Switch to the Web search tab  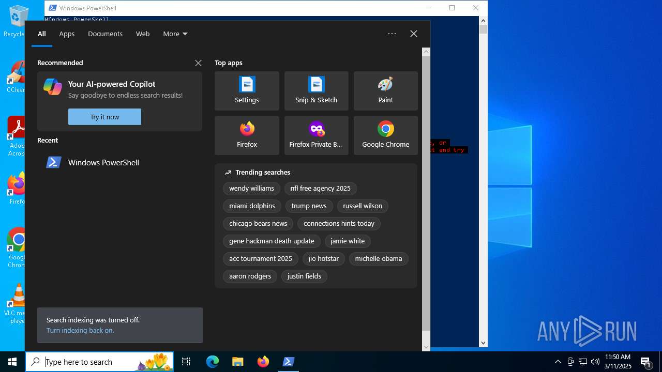coord(143,34)
